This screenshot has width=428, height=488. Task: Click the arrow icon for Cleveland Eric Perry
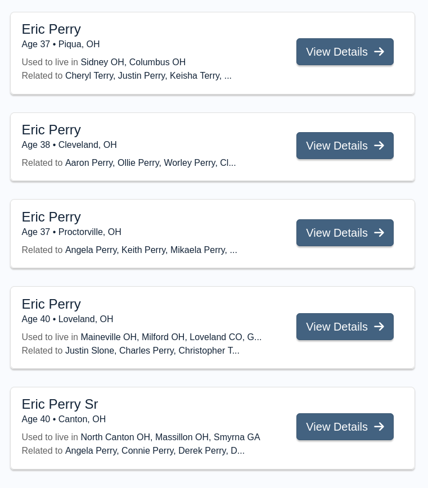tap(379, 146)
